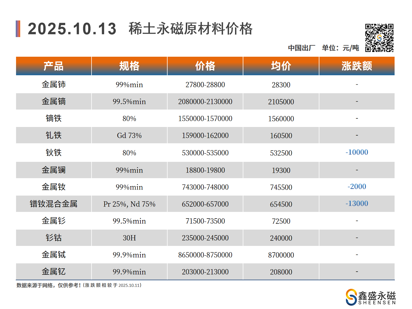The width and height of the screenshot is (412, 309).
Task: Click the orange accent bar beside the date
Action: [18, 29]
